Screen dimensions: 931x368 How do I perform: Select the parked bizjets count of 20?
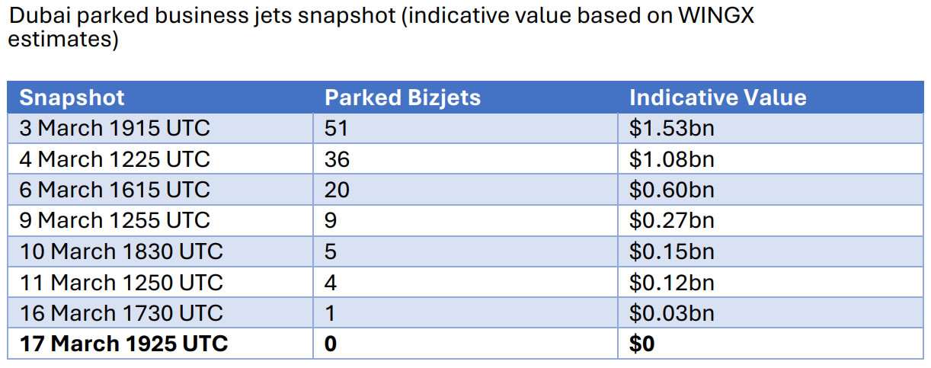pos(336,190)
